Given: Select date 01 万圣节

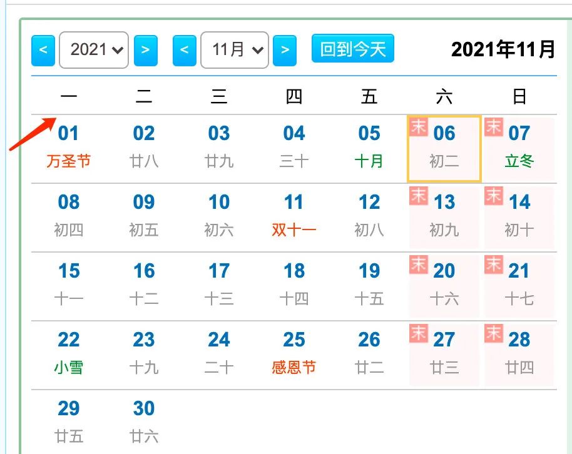Looking at the screenshot, I should coord(69,147).
